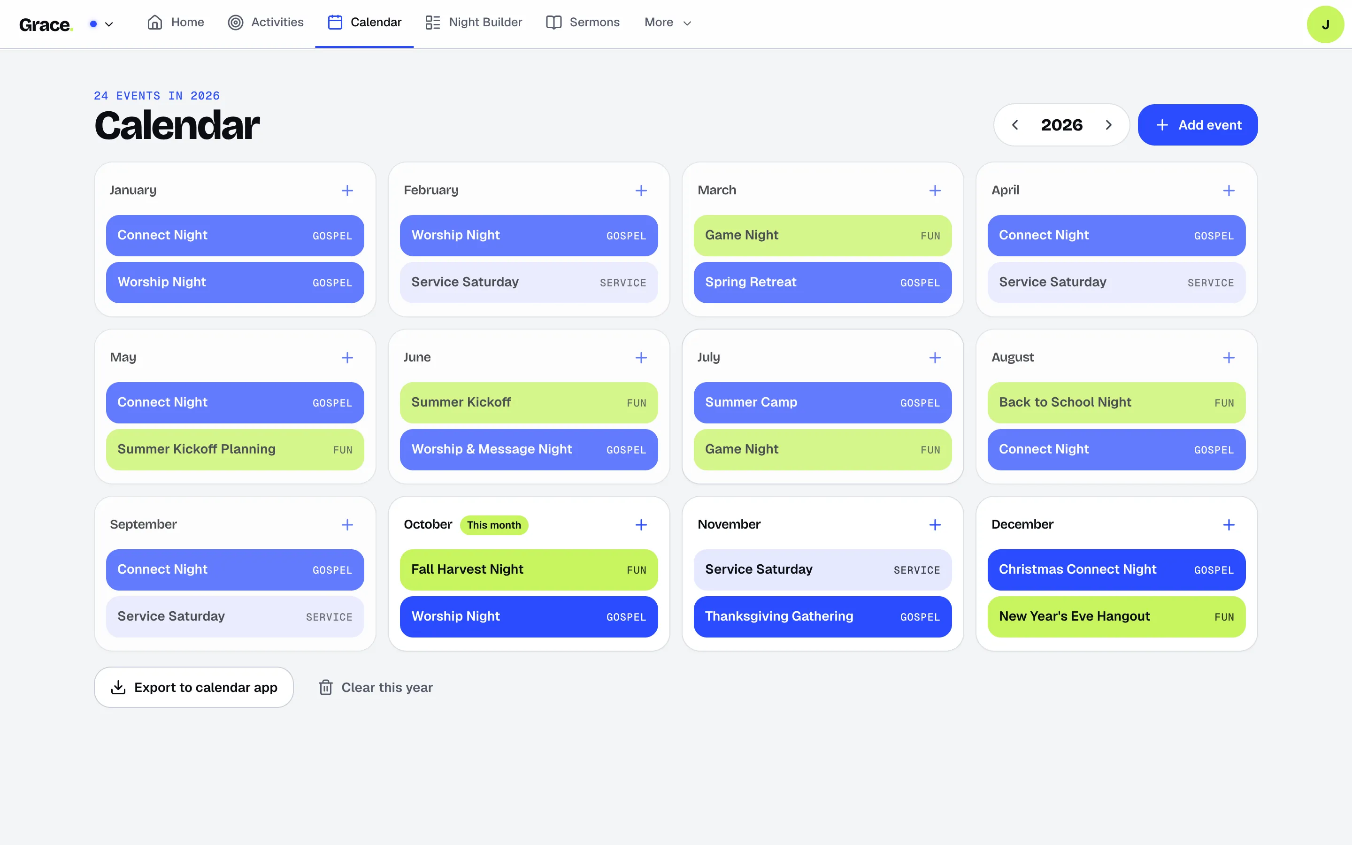1352x845 pixels.
Task: Open March's Spring Retreat event
Action: tap(822, 283)
